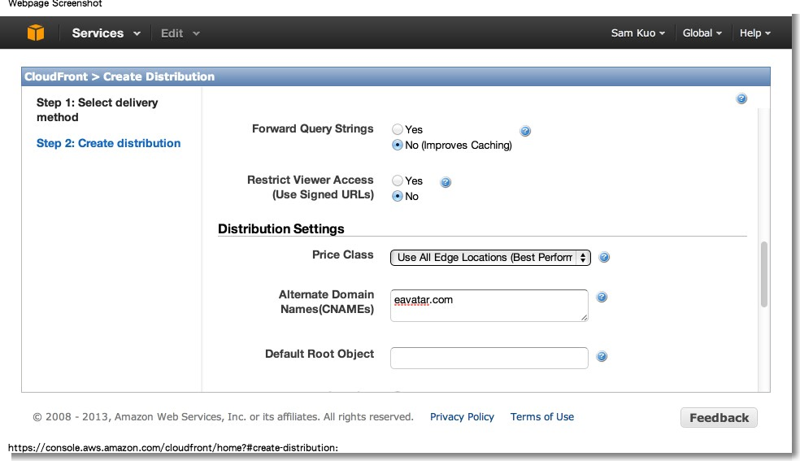Open help icon for Alternate Domain Names
Viewport: 800px width, 461px height.
(602, 297)
